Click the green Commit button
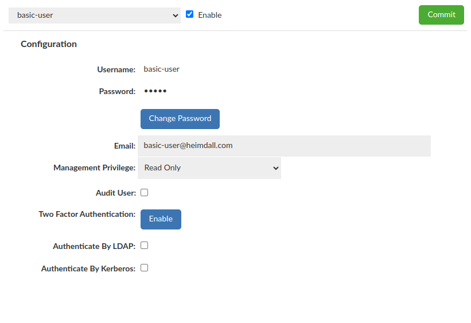 [441, 15]
